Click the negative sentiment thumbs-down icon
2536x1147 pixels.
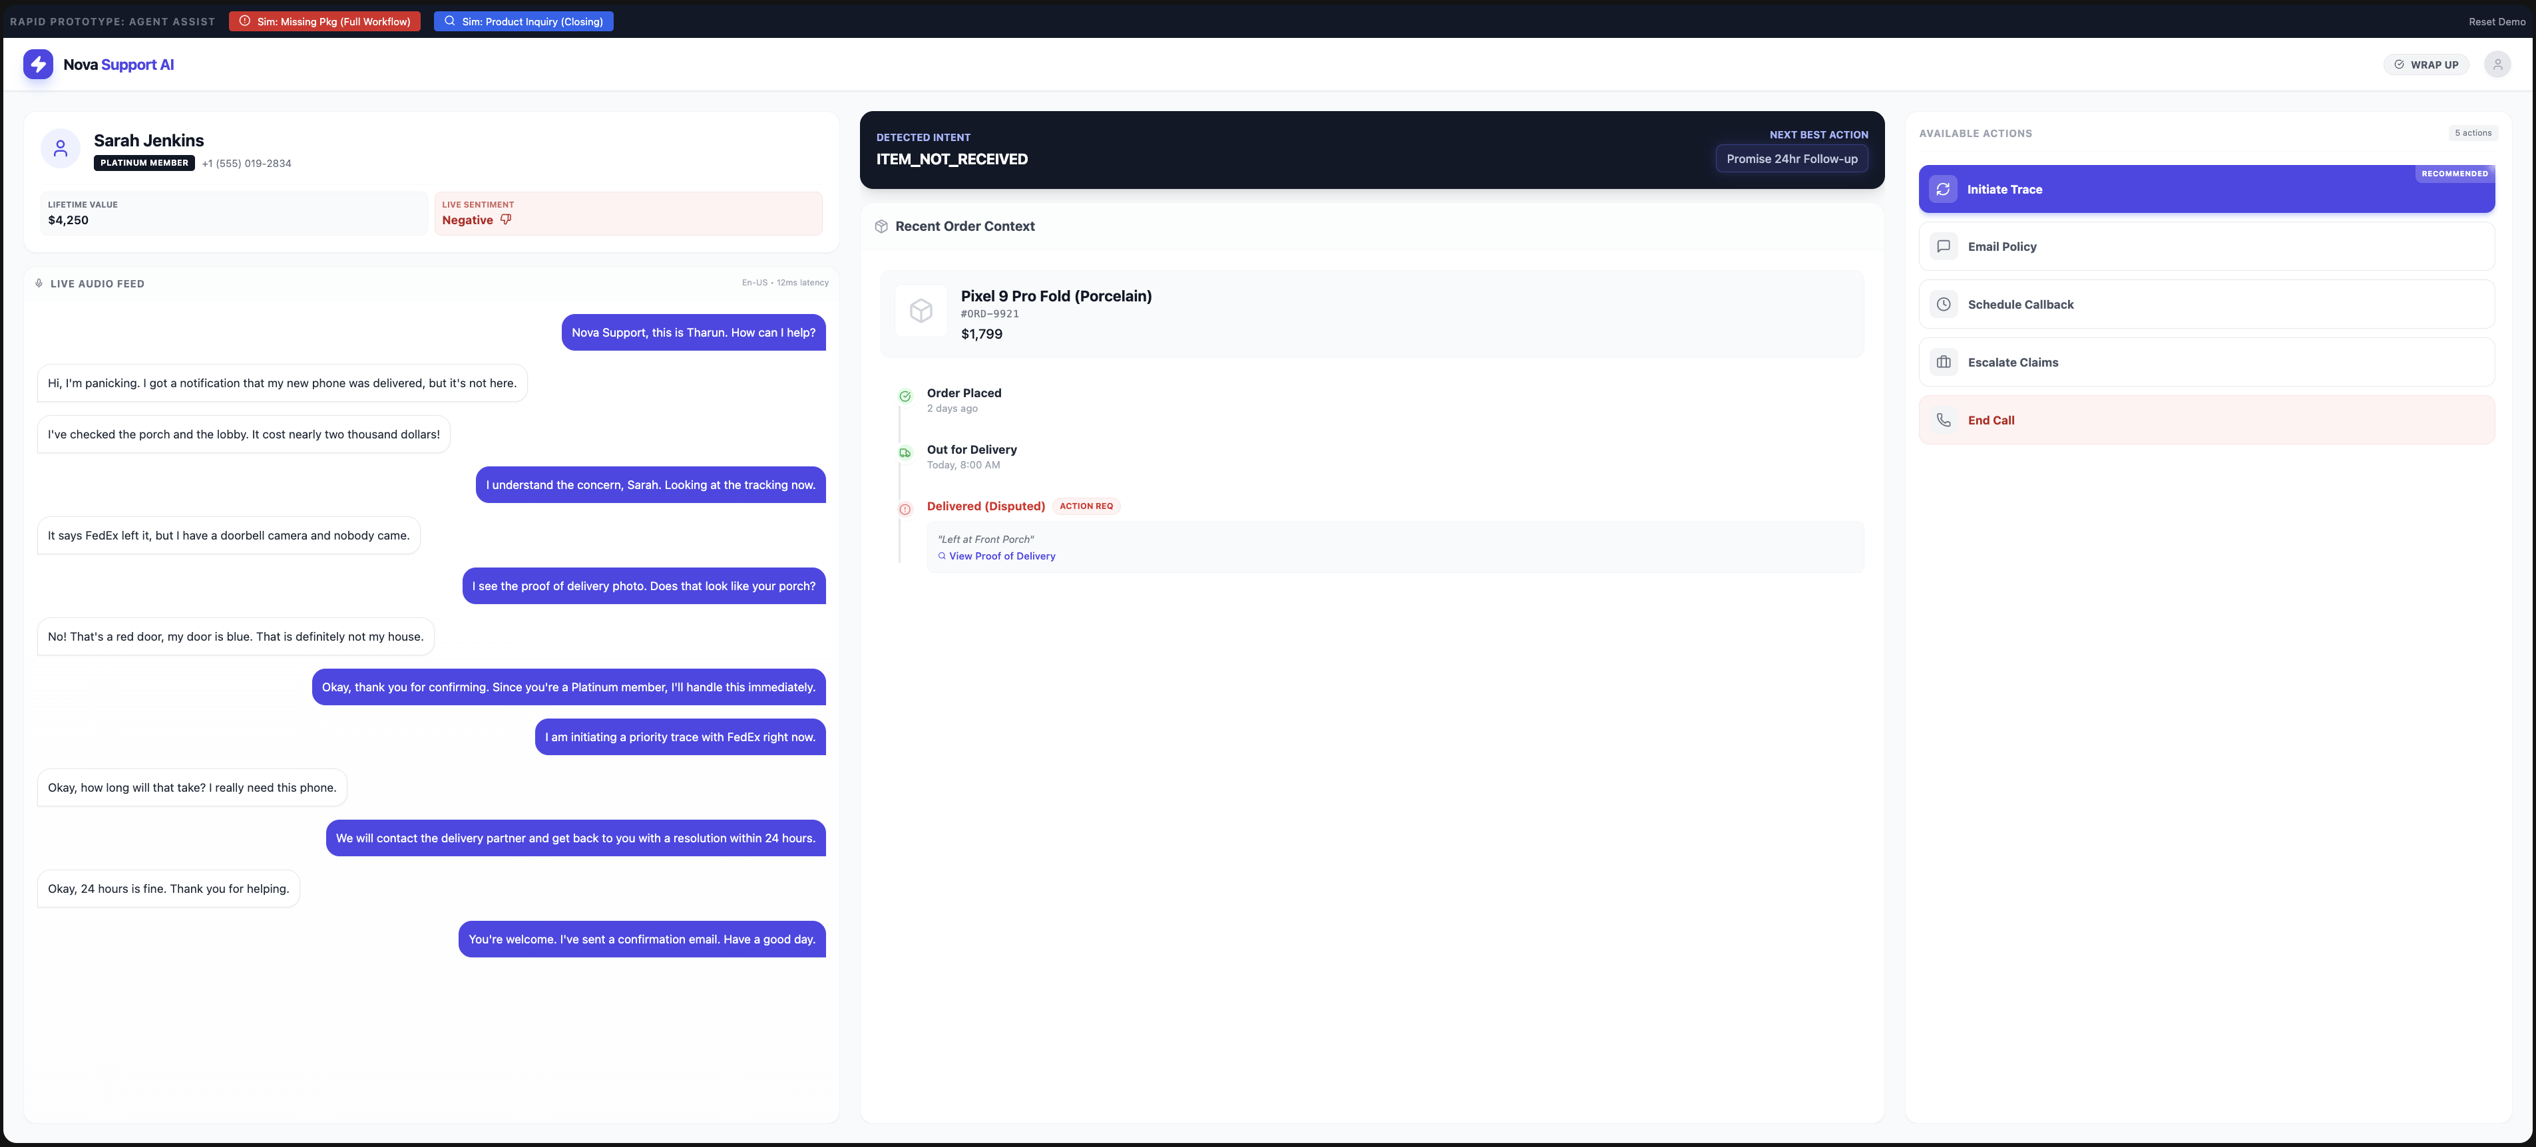click(x=506, y=220)
